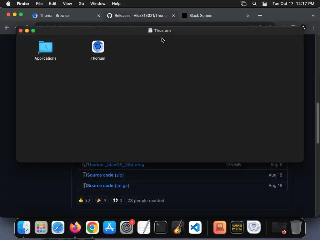Open Launchpad in the Dock
Image resolution: width=320 pixels, height=240 pixels.
point(41,227)
